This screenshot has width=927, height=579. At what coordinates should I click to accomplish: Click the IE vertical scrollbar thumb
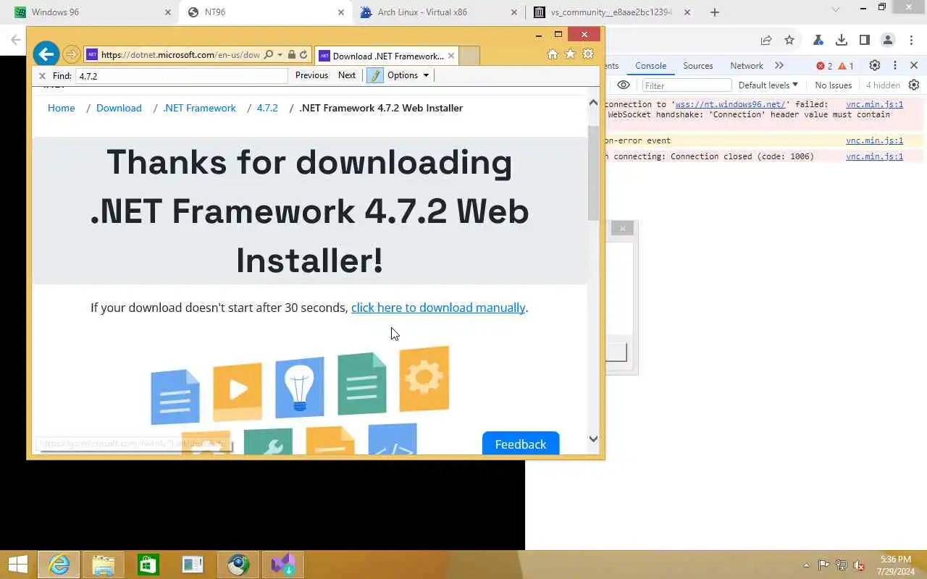point(593,172)
